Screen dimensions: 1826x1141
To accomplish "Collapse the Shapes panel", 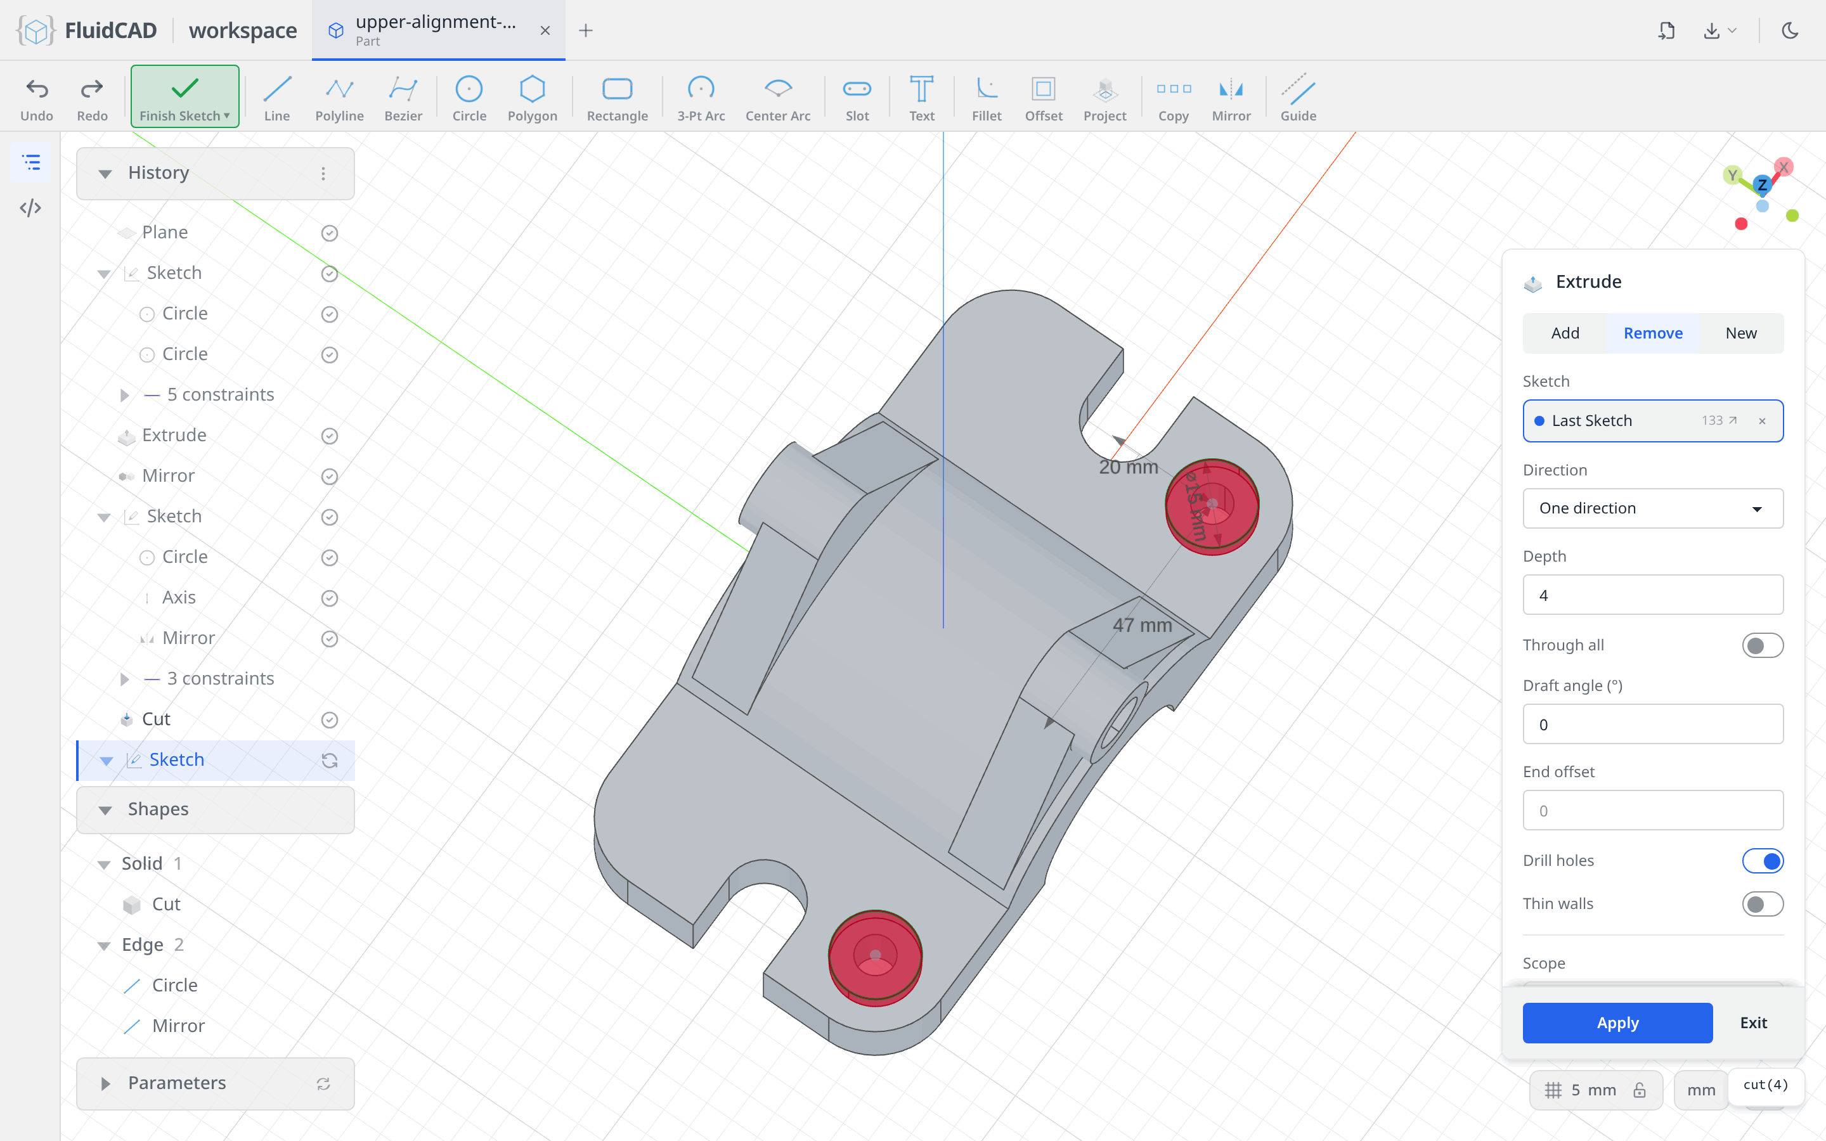I will pos(105,809).
